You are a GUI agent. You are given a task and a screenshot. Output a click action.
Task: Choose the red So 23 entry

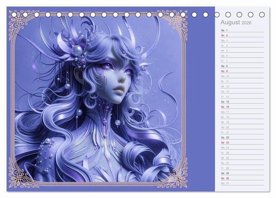pos(241,143)
